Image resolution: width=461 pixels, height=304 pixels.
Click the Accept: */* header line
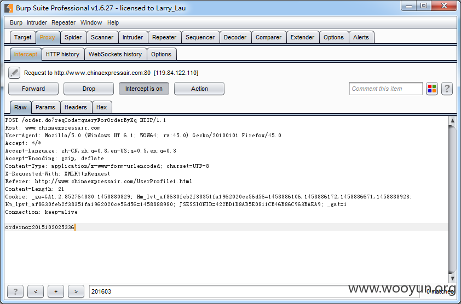coord(23,143)
